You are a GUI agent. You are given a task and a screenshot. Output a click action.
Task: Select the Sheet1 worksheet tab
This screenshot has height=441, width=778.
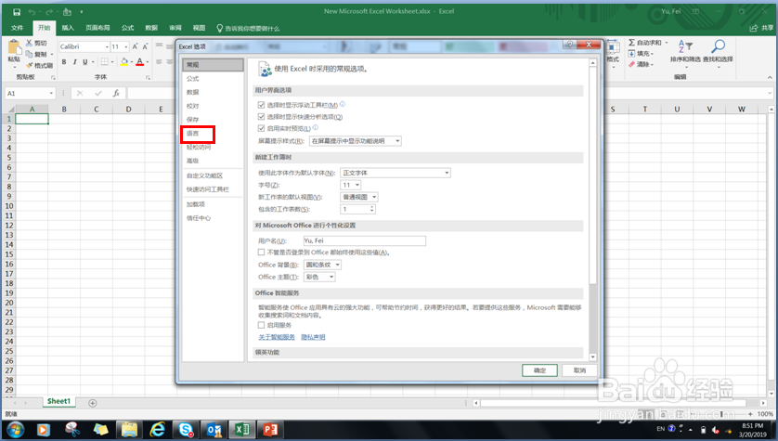[58, 401]
